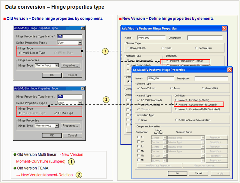Close the front Pushover Hinge Properties dialog

[x=229, y=70]
